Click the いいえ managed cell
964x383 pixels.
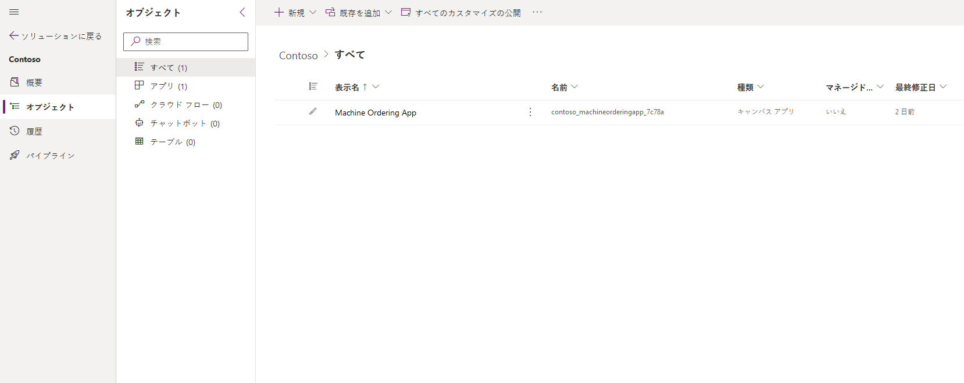836,111
